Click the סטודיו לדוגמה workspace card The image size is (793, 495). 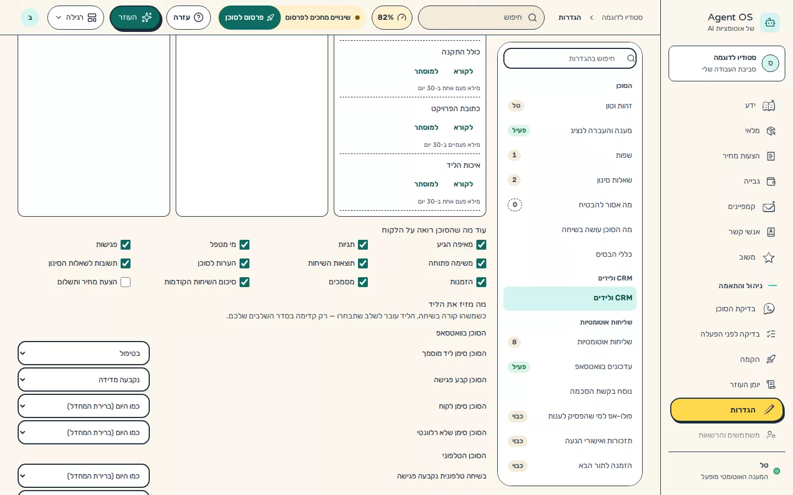[x=727, y=64]
